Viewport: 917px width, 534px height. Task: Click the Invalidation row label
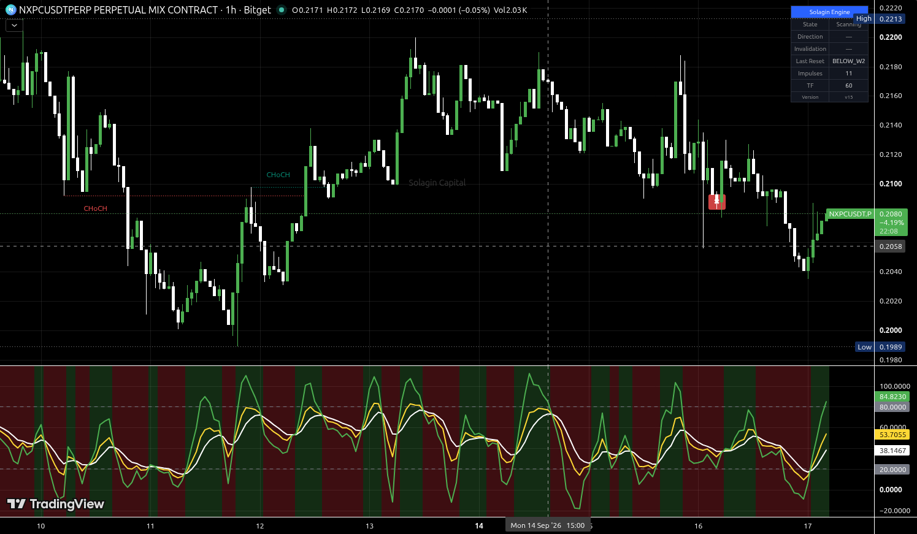810,49
